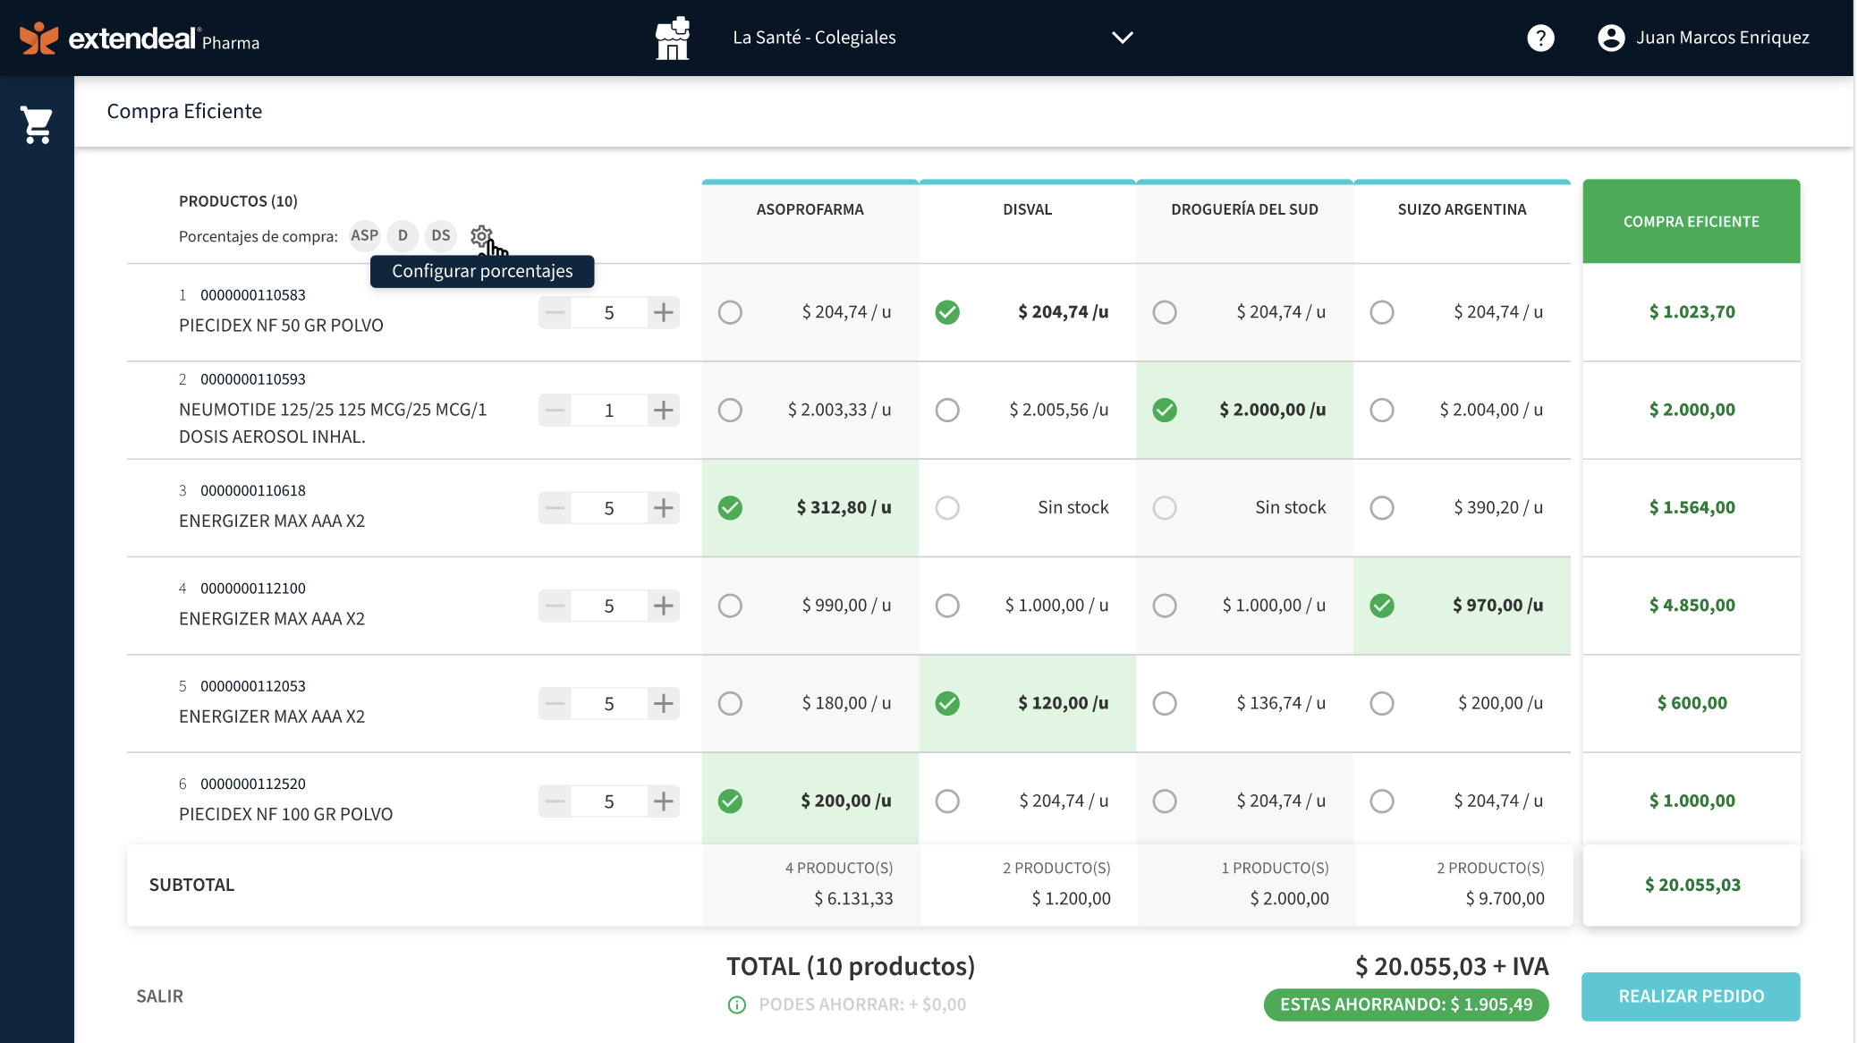The width and height of the screenshot is (1857, 1043).
Task: Decrease quantity for NEUMOTIDE 125/25
Action: (x=555, y=411)
